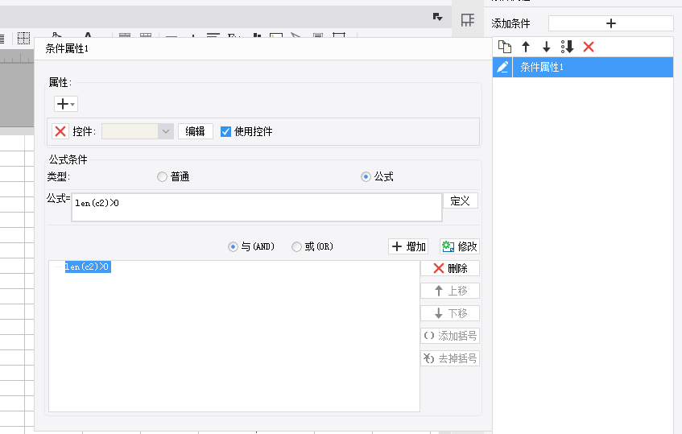Viewport: 682px width, 434px height.
Task: Move the condition down with down arrow
Action: (x=546, y=47)
